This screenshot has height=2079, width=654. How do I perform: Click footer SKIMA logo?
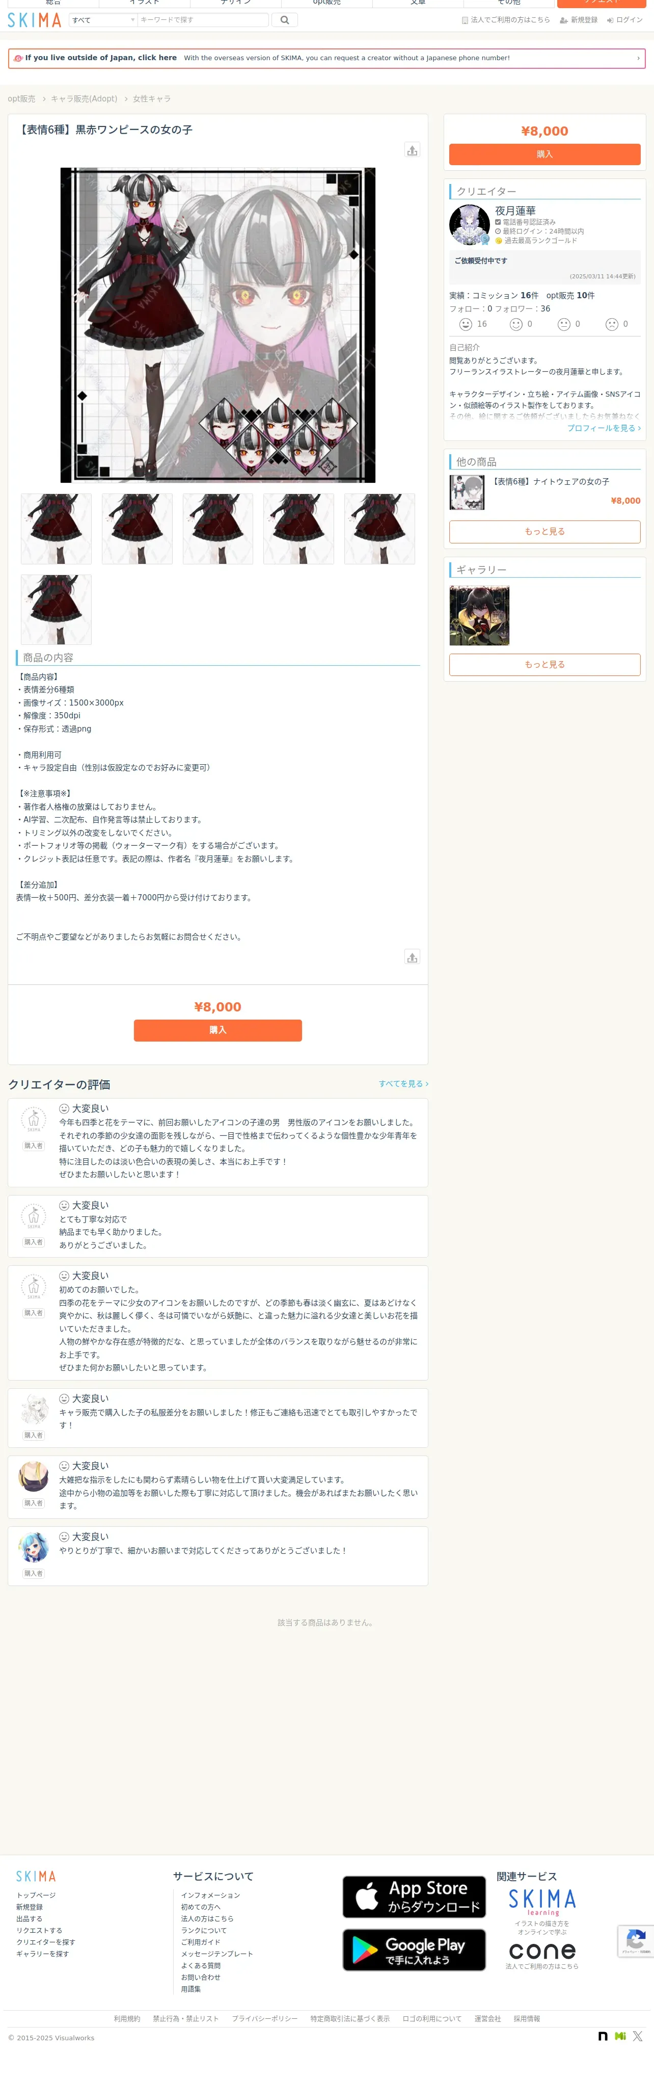click(x=36, y=1877)
